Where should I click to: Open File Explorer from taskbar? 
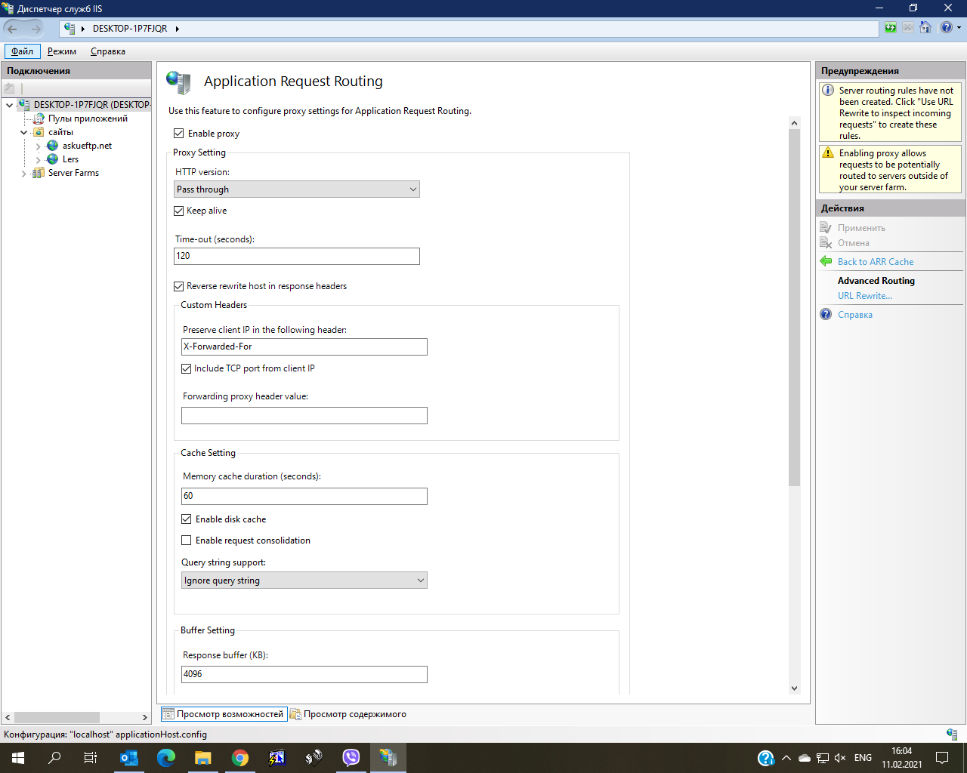(x=203, y=758)
